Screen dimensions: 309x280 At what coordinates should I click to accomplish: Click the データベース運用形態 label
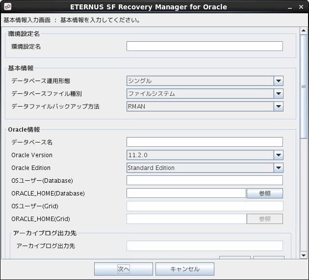tap(41, 81)
